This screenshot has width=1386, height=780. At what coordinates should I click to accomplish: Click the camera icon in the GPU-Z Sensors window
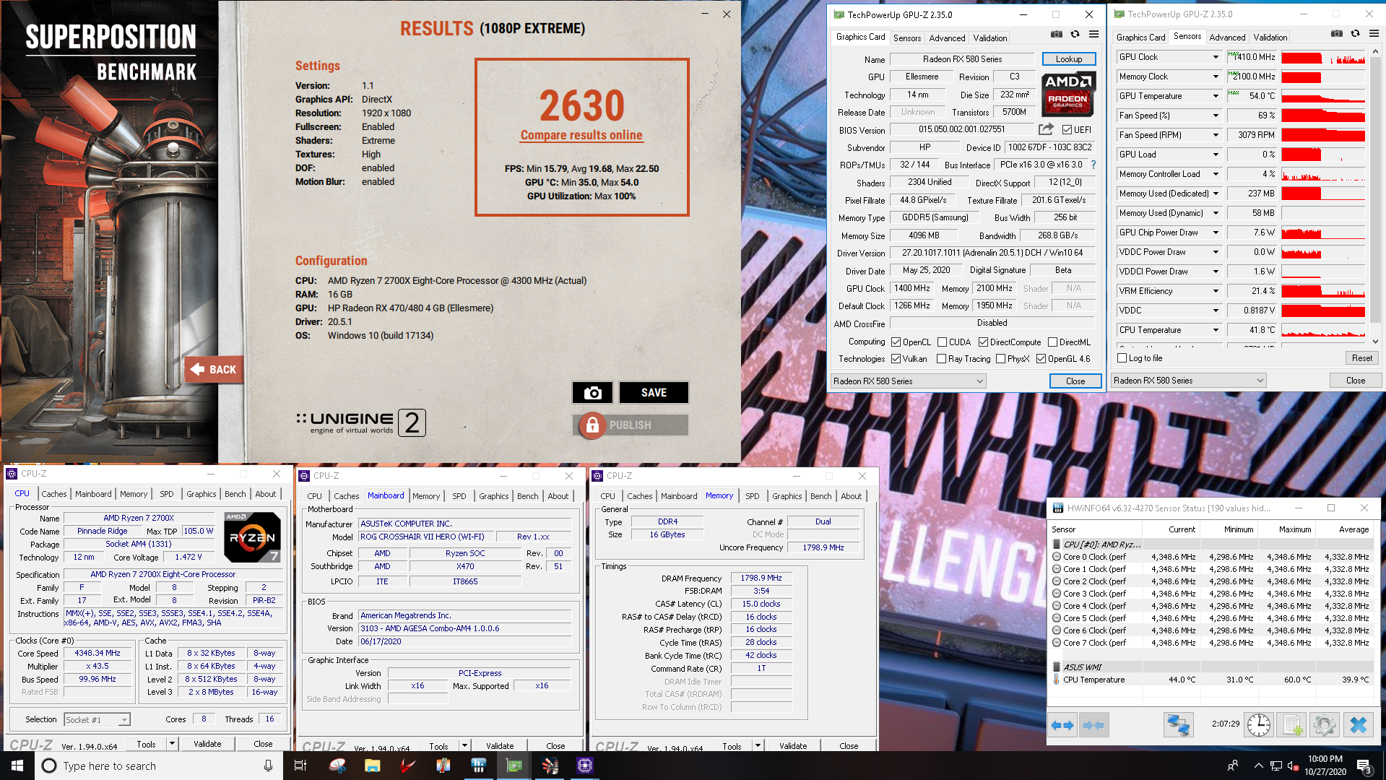tap(1336, 33)
